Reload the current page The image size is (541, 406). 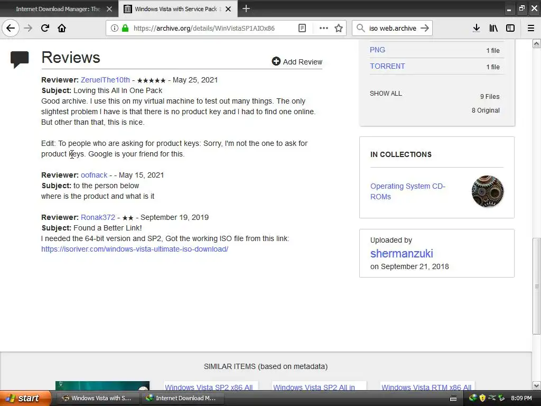(45, 28)
